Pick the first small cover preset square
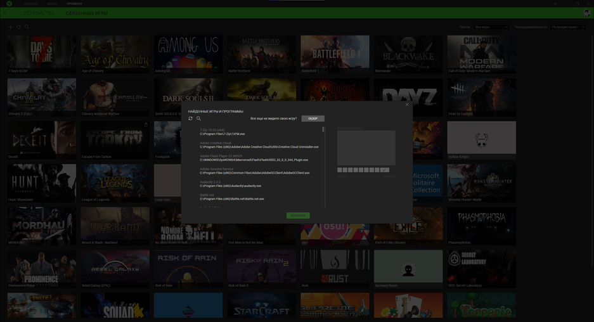The height and width of the screenshot is (322, 594). (x=340, y=170)
